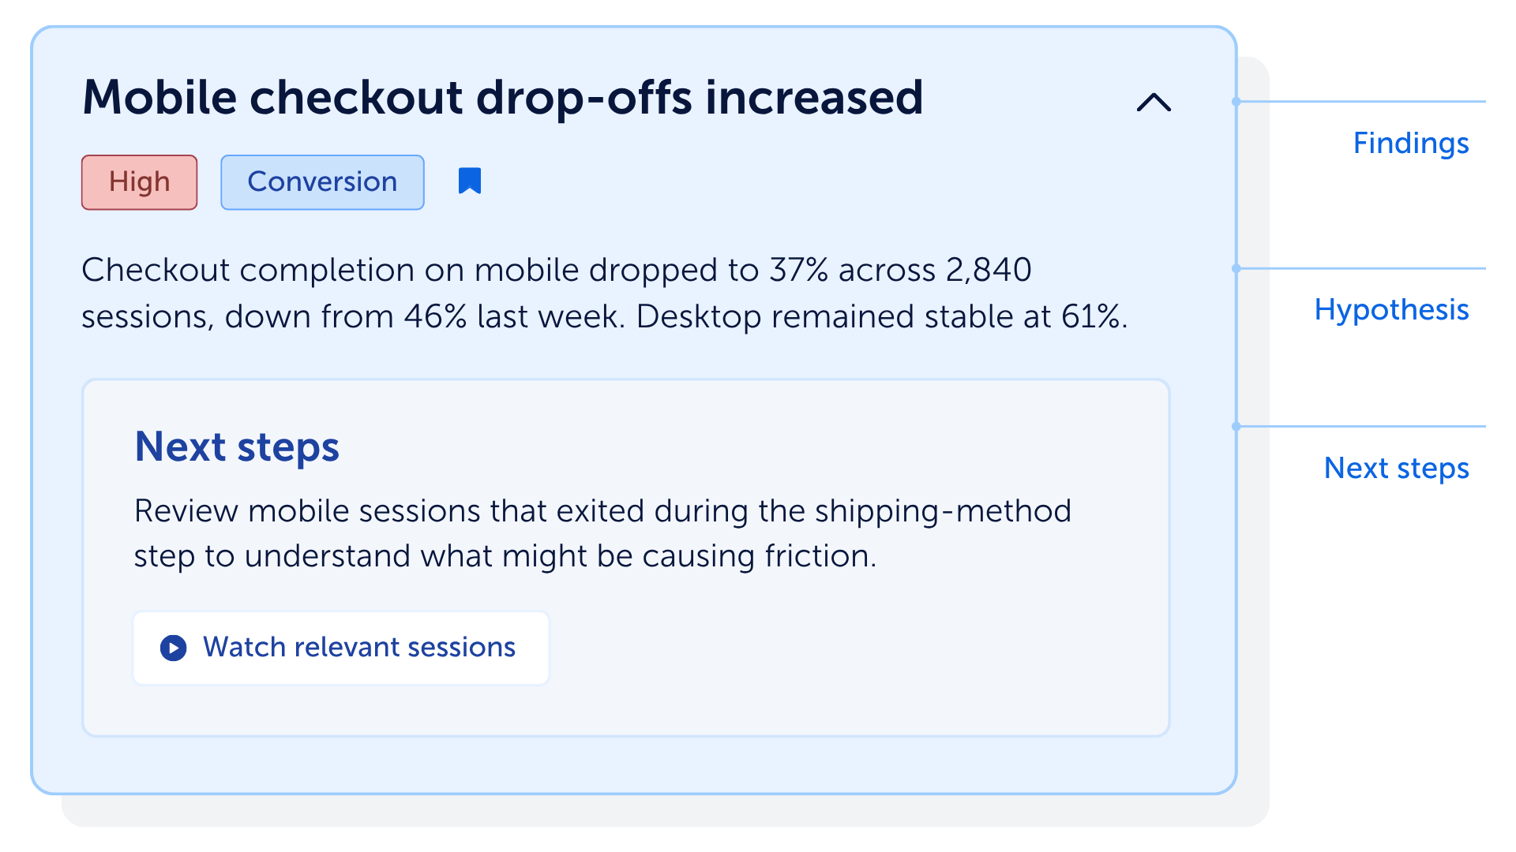This screenshot has width=1516, height=852.
Task: Click the Review mobile sessions description text
Action: tap(602, 533)
